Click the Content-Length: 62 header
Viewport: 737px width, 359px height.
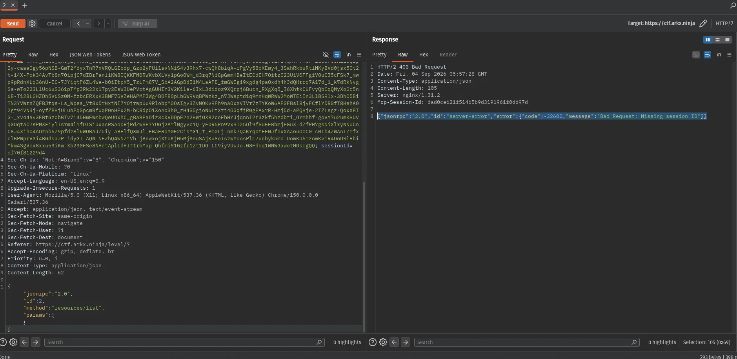point(36,272)
